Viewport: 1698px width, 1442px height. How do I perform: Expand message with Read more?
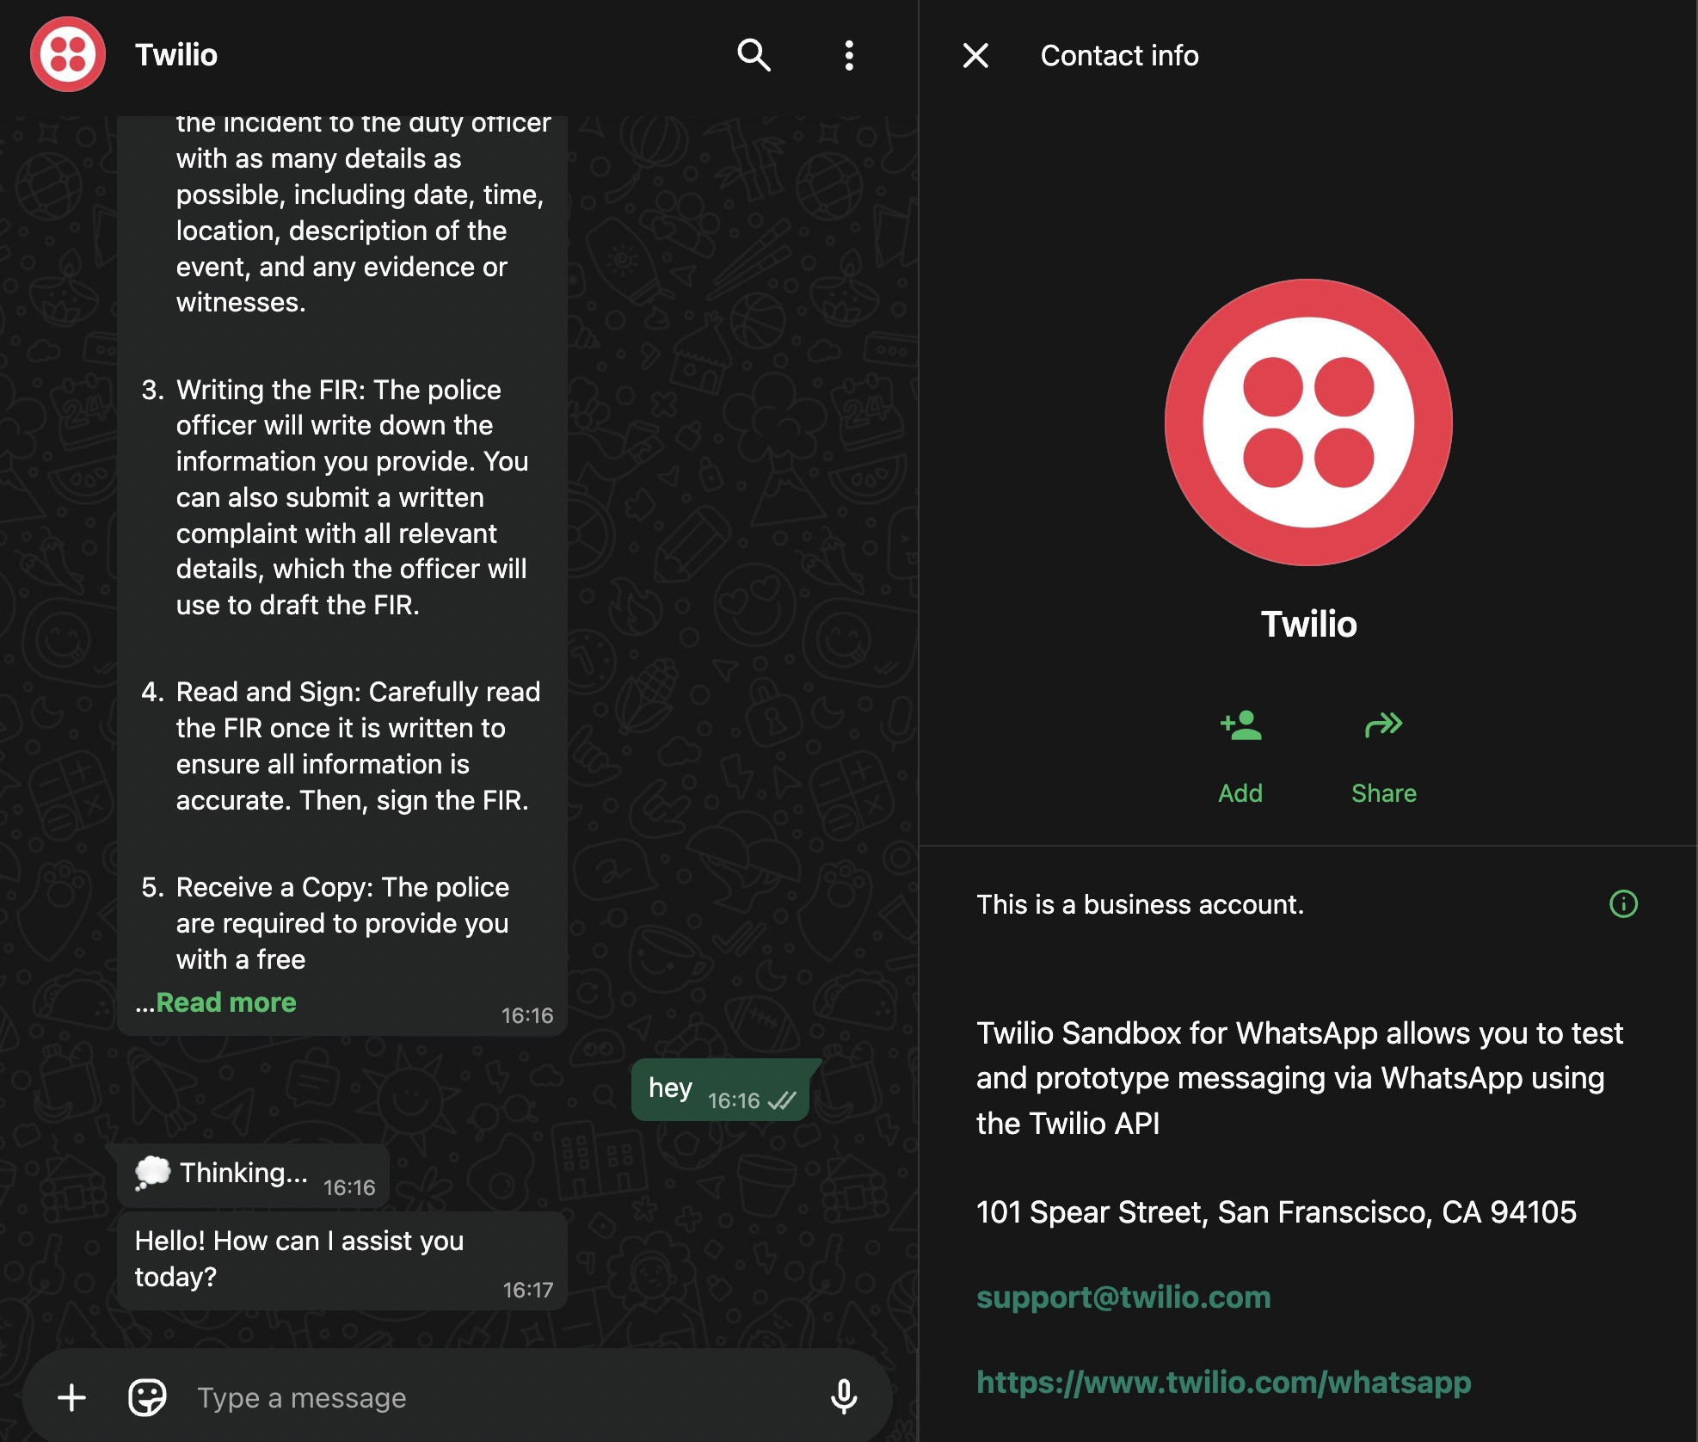pyautogui.click(x=225, y=1002)
